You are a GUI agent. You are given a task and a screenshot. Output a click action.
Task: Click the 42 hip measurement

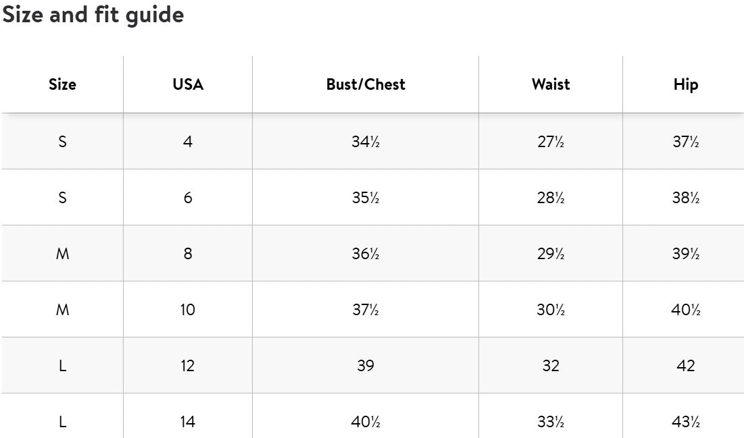tap(685, 366)
